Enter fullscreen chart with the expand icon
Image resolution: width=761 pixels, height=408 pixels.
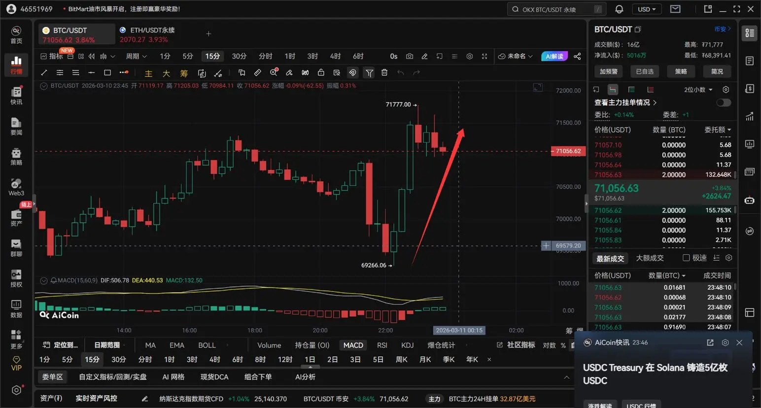click(484, 56)
